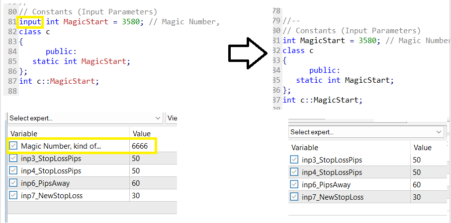The height and width of the screenshot is (223, 451).
Task: Click the Constants comment in the right editor
Action: tap(352, 31)
